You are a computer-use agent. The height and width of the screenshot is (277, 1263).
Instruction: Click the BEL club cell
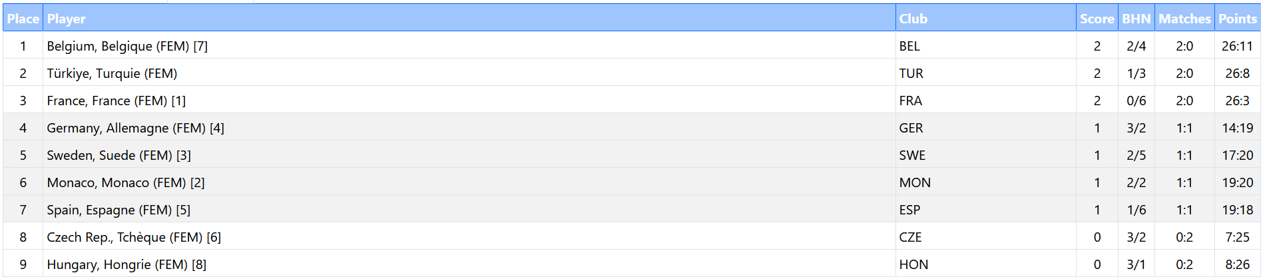click(x=909, y=46)
